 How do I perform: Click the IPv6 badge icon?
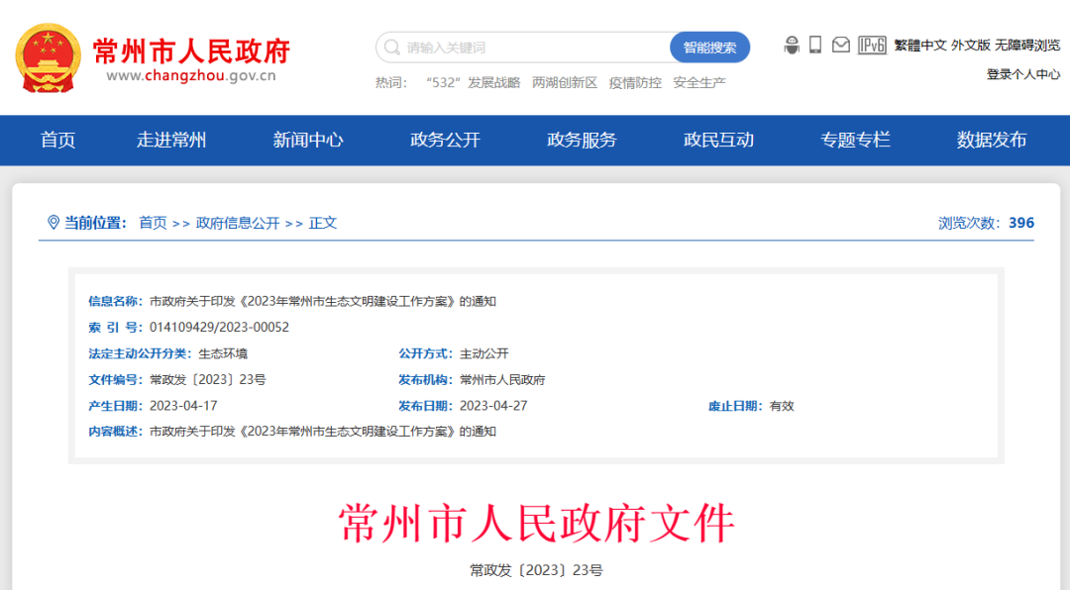(872, 45)
